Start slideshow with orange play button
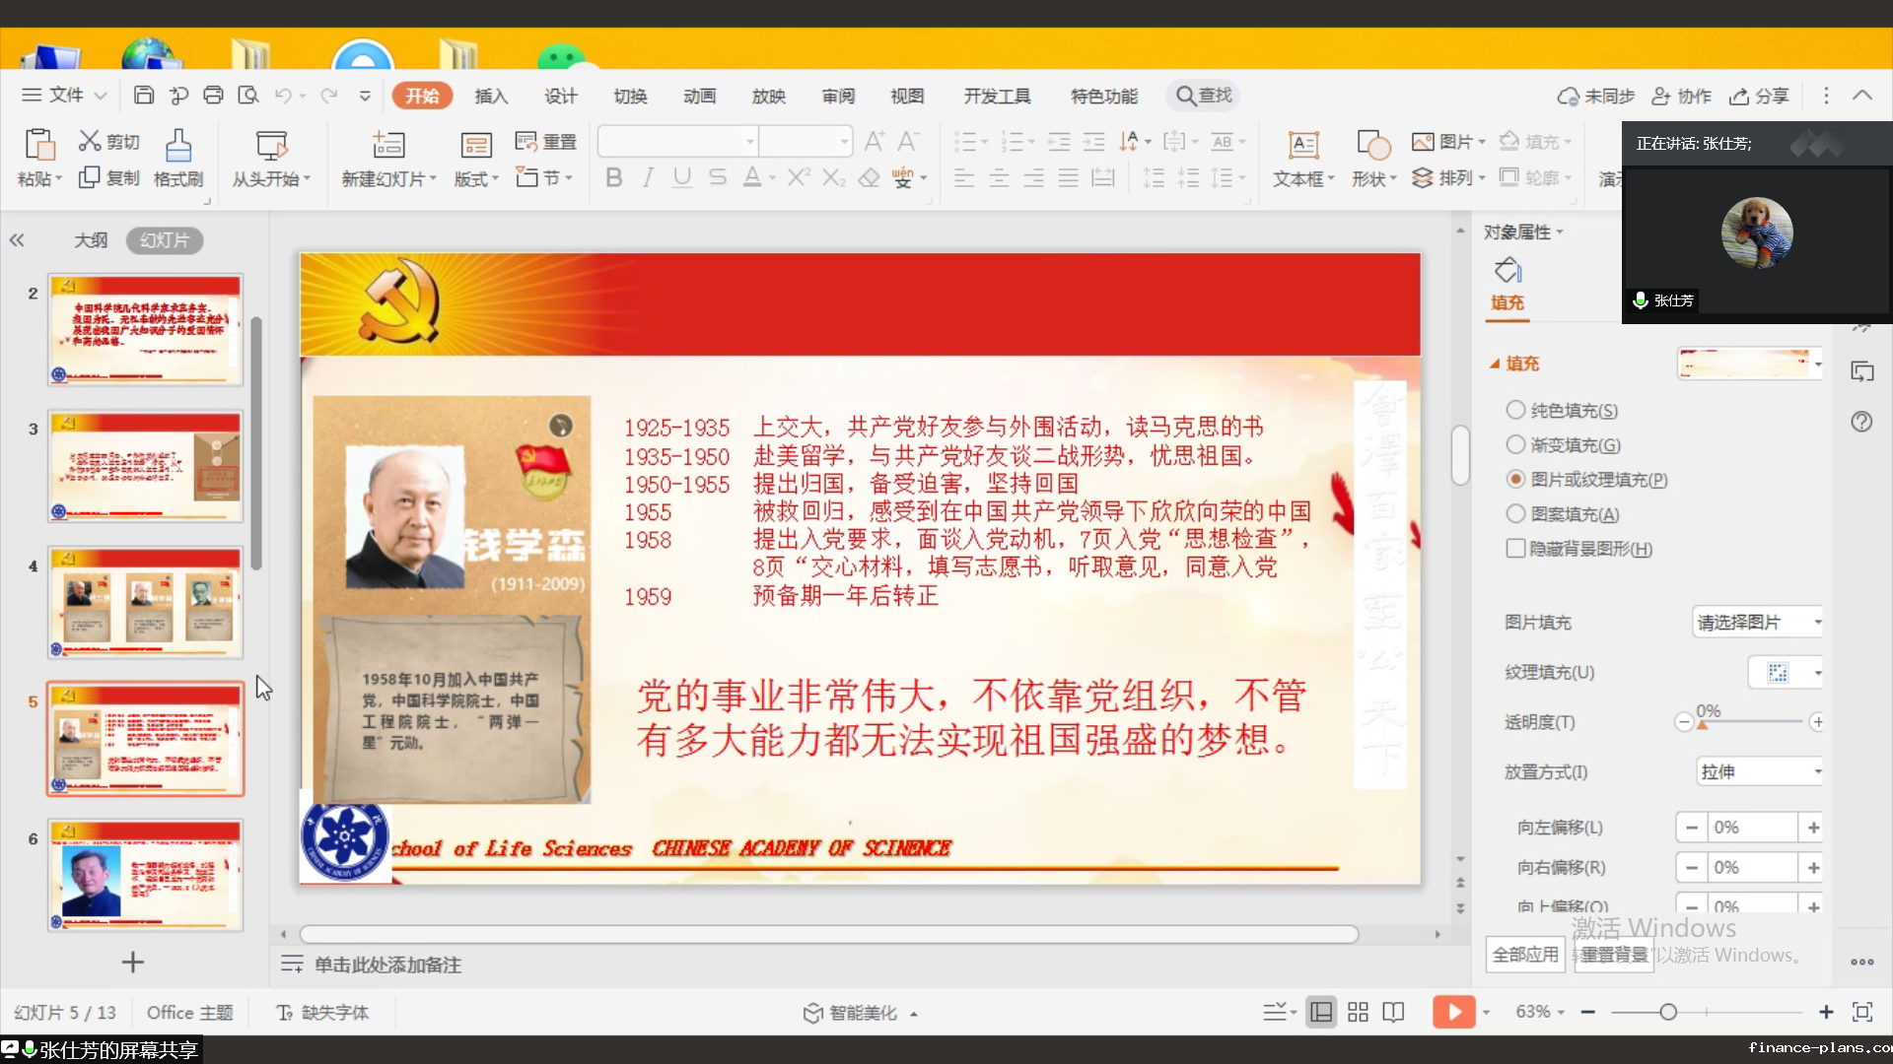Image resolution: width=1893 pixels, height=1064 pixels. [x=1453, y=1012]
